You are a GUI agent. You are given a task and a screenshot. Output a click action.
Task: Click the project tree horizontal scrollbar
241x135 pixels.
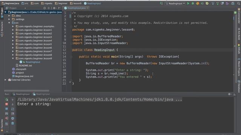pyautogui.click(x=27, y=91)
